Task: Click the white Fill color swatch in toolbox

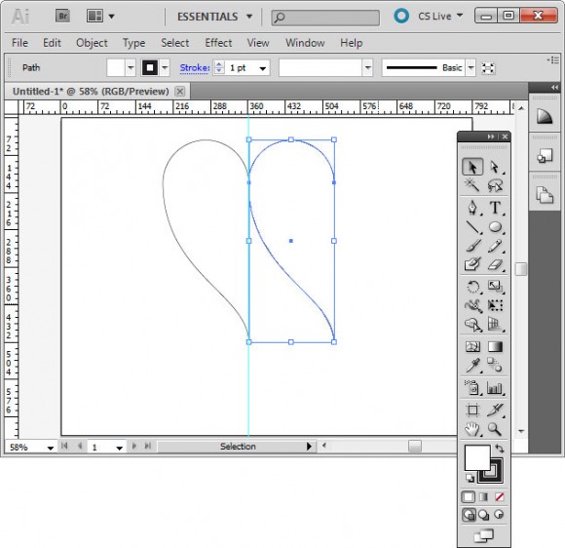Action: tap(477, 457)
